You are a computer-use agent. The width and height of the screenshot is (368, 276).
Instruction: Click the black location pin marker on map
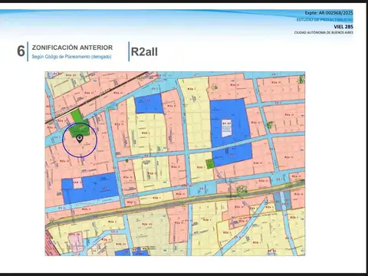point(80,139)
